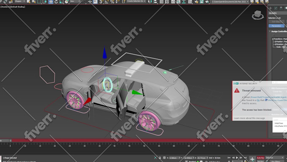Screen dimensions: 287x162
Task: Toggle Spinner Snap
Action: (117, 2)
